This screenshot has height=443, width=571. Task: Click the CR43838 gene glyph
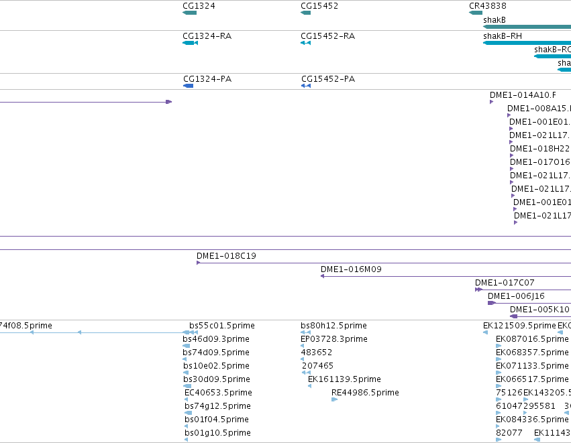[x=476, y=13]
